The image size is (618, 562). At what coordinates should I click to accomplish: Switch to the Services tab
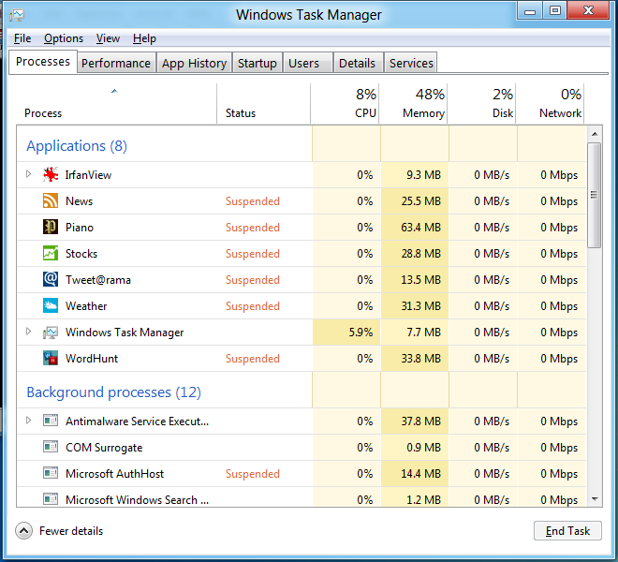(411, 63)
